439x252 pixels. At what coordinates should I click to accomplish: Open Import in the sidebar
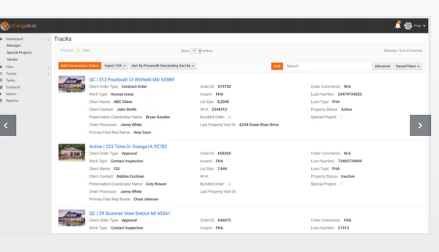click(11, 94)
